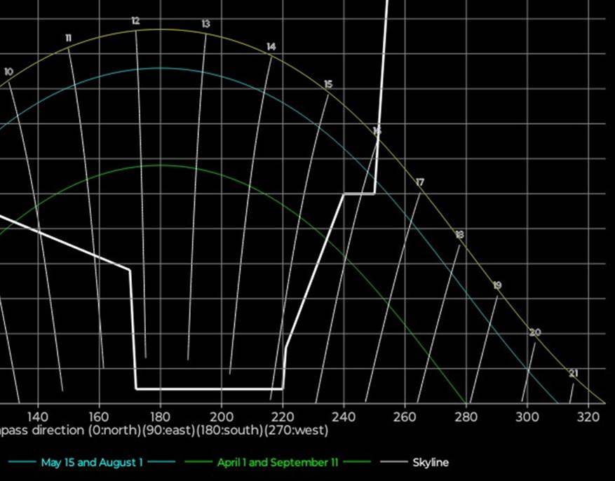Select the 260 azimuth axis label

405,416
